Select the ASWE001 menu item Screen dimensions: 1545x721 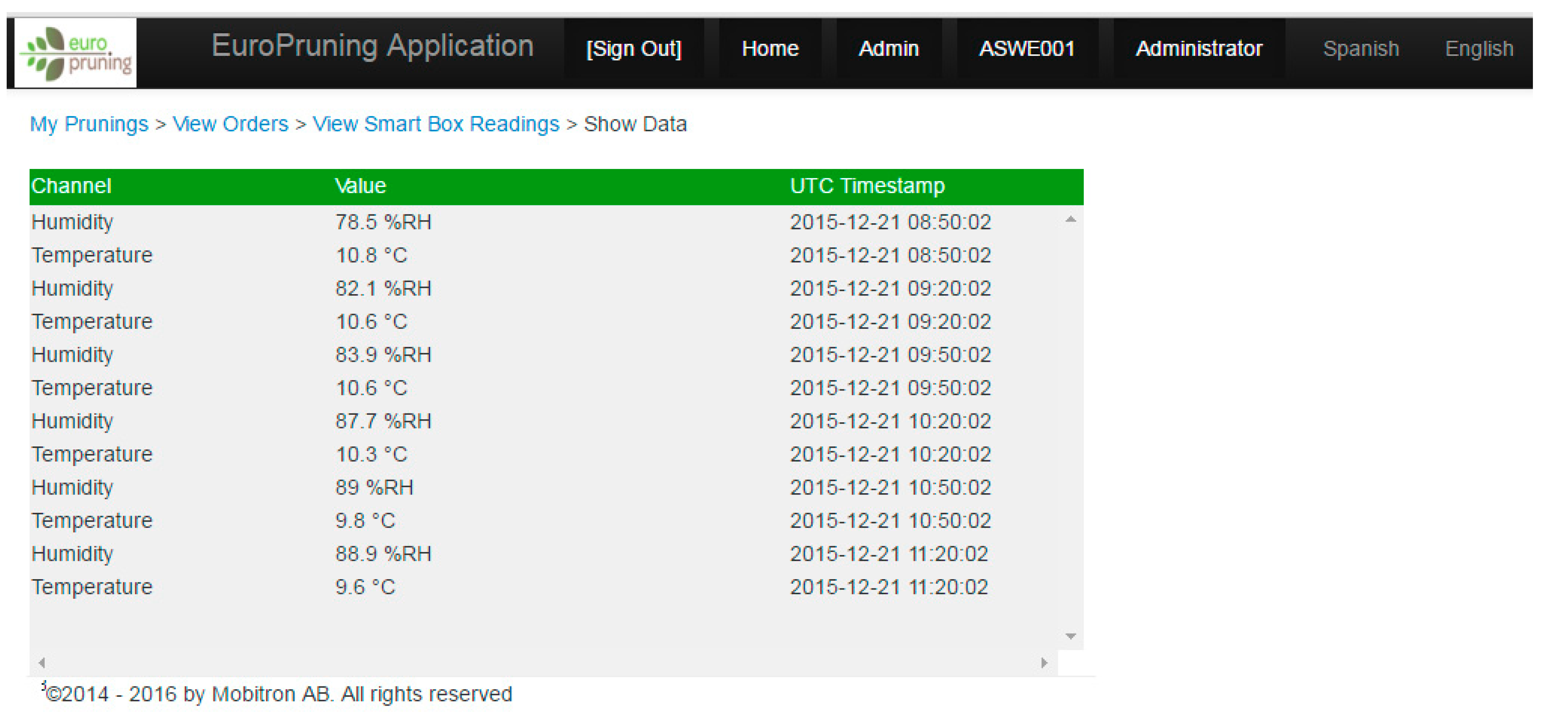[1026, 49]
